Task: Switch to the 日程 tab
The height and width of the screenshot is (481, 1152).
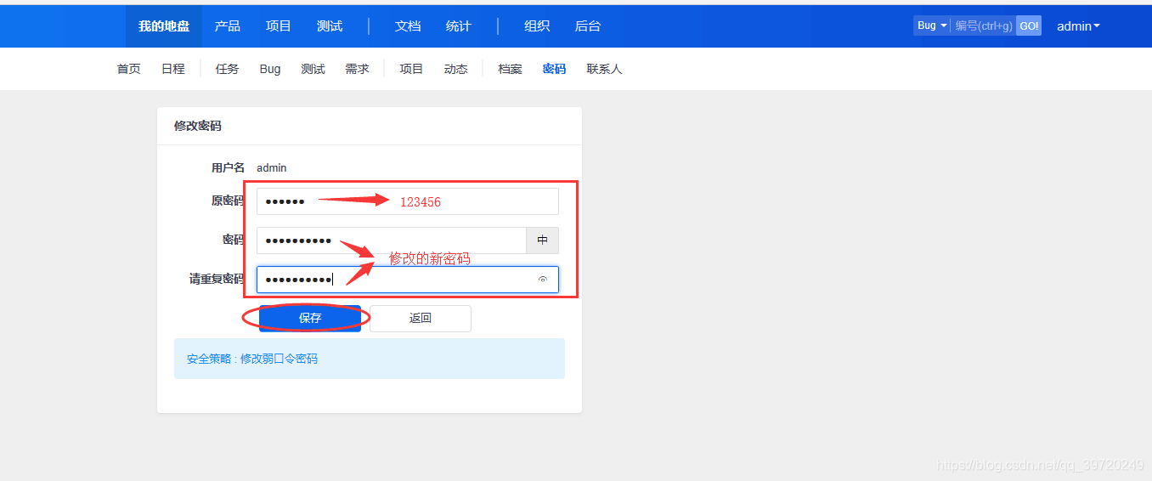Action: coord(173,69)
